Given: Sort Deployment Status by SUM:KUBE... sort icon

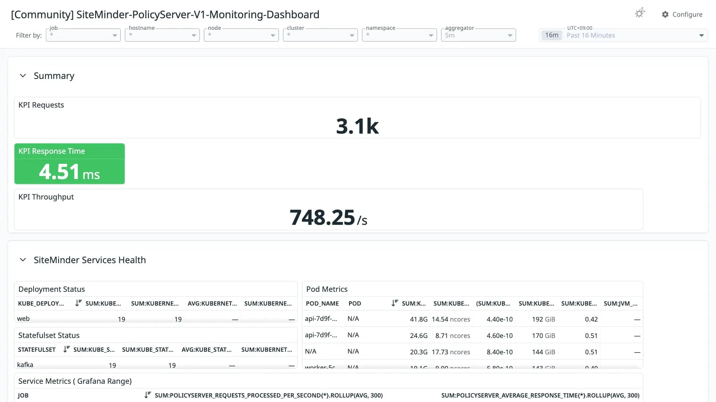Looking at the screenshot, I should [78, 303].
